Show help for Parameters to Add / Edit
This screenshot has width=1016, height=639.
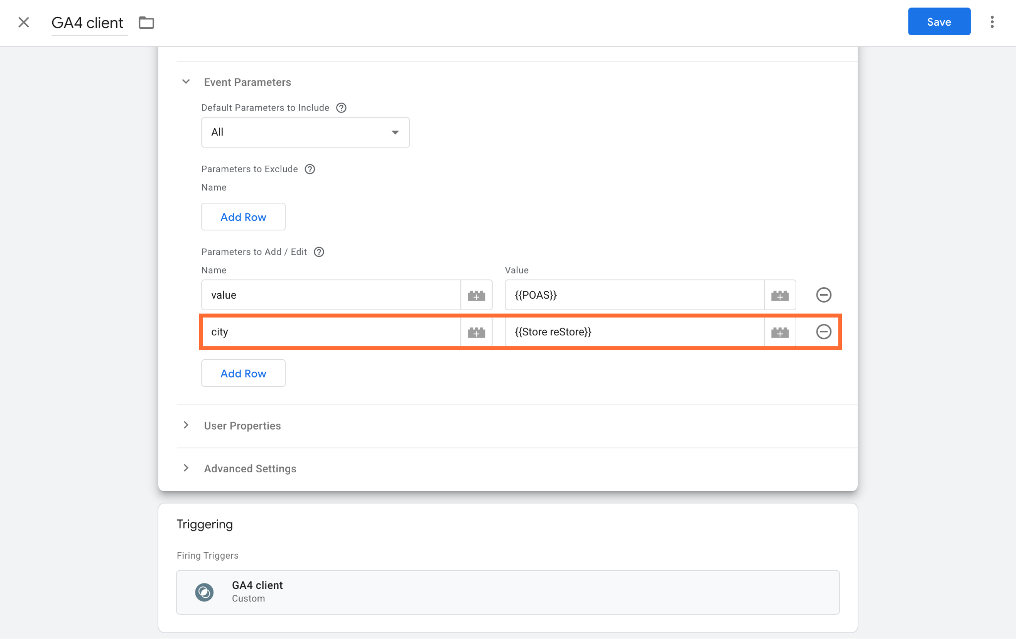point(319,252)
